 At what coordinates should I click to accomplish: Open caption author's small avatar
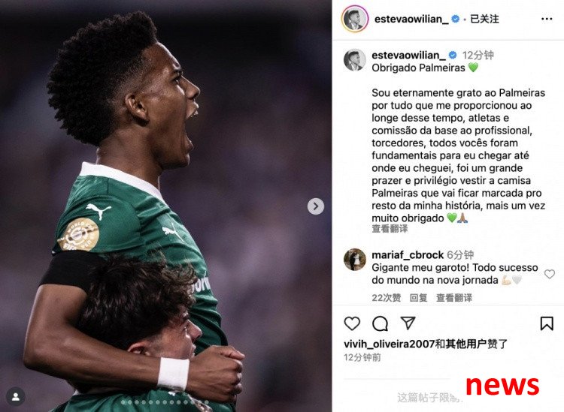pos(355,59)
